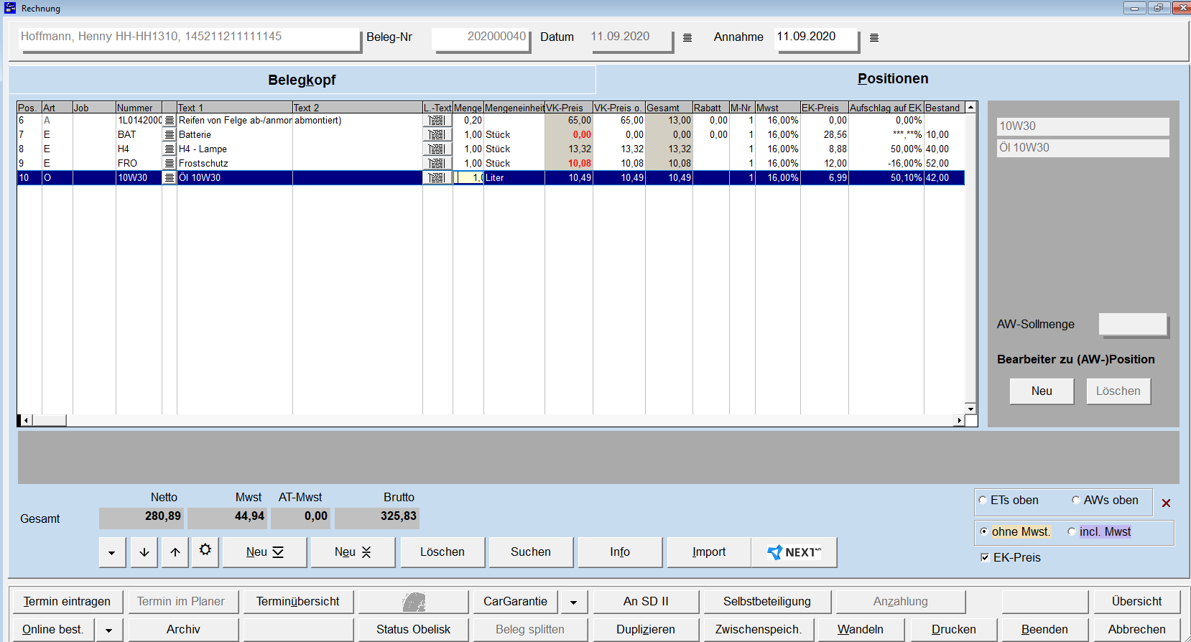Move position down with the down arrow button
1191x642 pixels.
point(144,552)
